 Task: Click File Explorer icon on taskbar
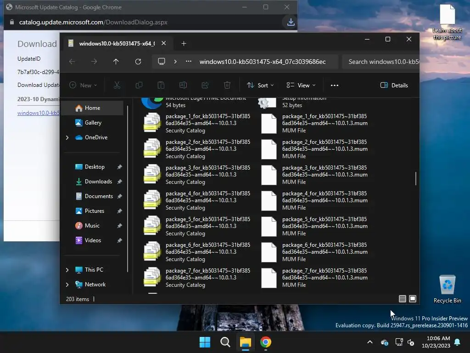pos(245,342)
